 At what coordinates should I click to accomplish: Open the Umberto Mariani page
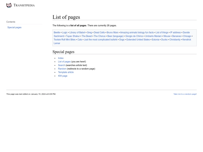(x=153, y=36)
